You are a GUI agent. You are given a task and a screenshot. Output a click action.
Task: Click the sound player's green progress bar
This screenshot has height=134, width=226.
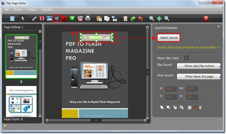(x=95, y=37)
